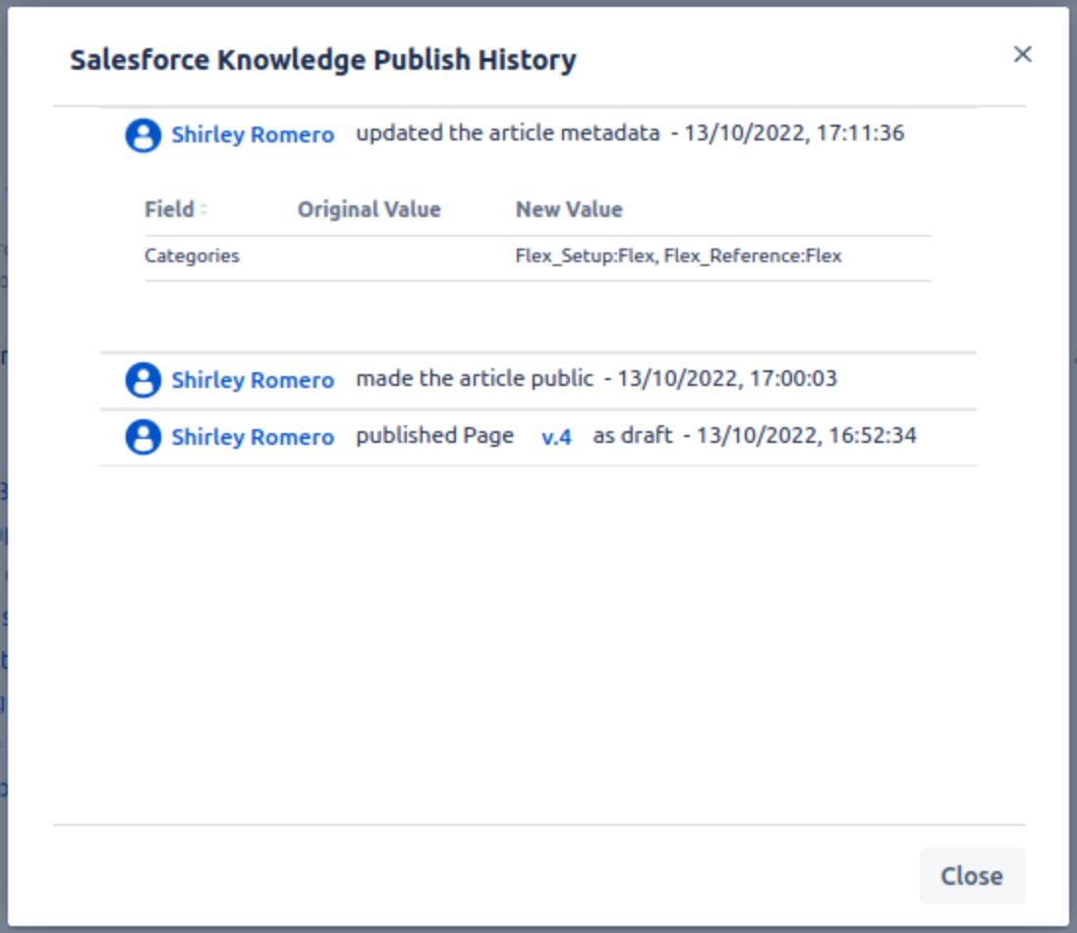The height and width of the screenshot is (933, 1077).
Task: Click the 'updated the article metadata' text
Action: click(x=507, y=134)
